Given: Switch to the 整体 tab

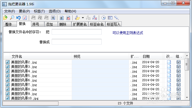Looking at the screenshot, I should pyautogui.click(x=10, y=24).
